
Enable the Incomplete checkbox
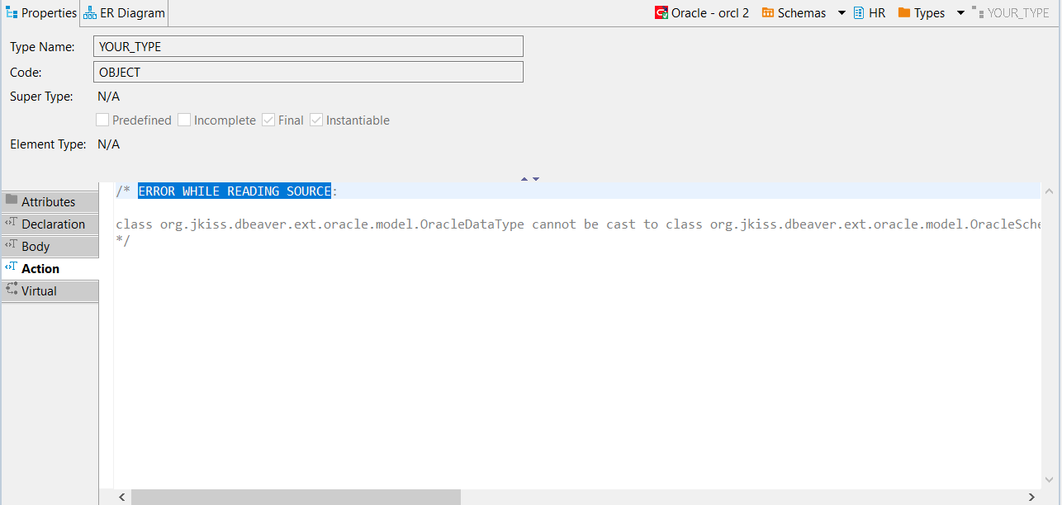pyautogui.click(x=183, y=120)
